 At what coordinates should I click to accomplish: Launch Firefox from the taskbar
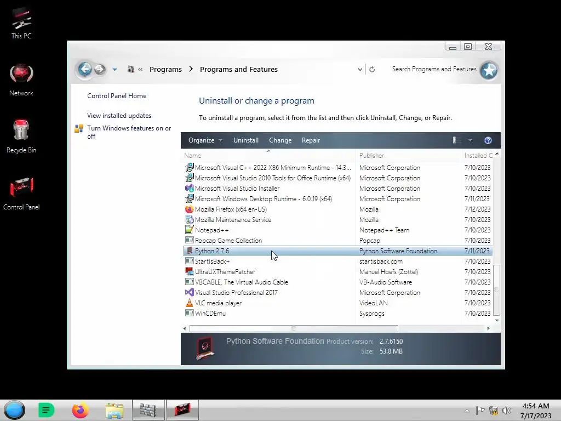(x=80, y=410)
